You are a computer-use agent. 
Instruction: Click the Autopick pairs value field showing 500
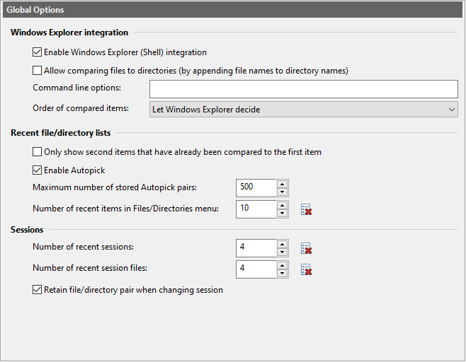[256, 188]
